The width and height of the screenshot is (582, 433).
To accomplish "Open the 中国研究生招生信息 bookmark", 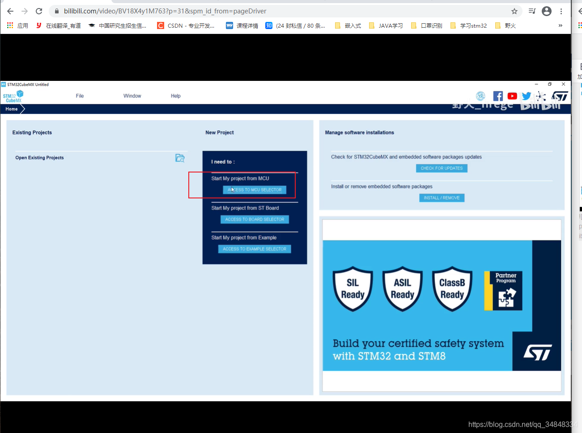I will click(x=117, y=25).
